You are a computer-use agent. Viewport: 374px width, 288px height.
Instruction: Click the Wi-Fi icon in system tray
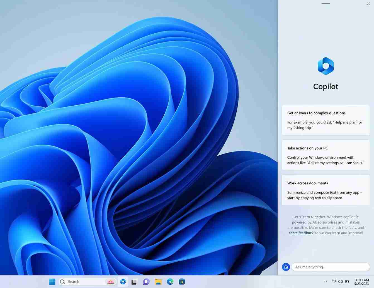334,281
